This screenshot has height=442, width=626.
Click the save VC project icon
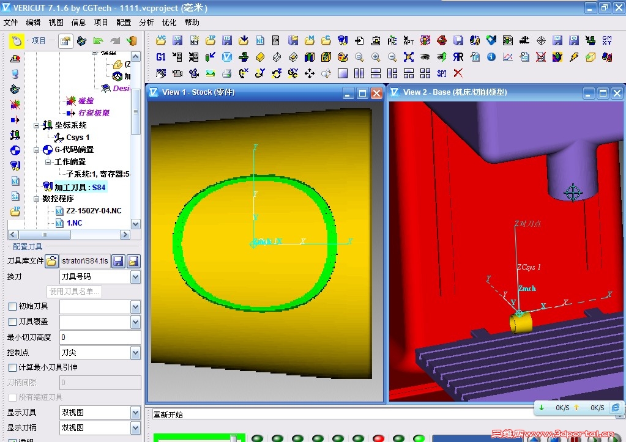click(177, 40)
